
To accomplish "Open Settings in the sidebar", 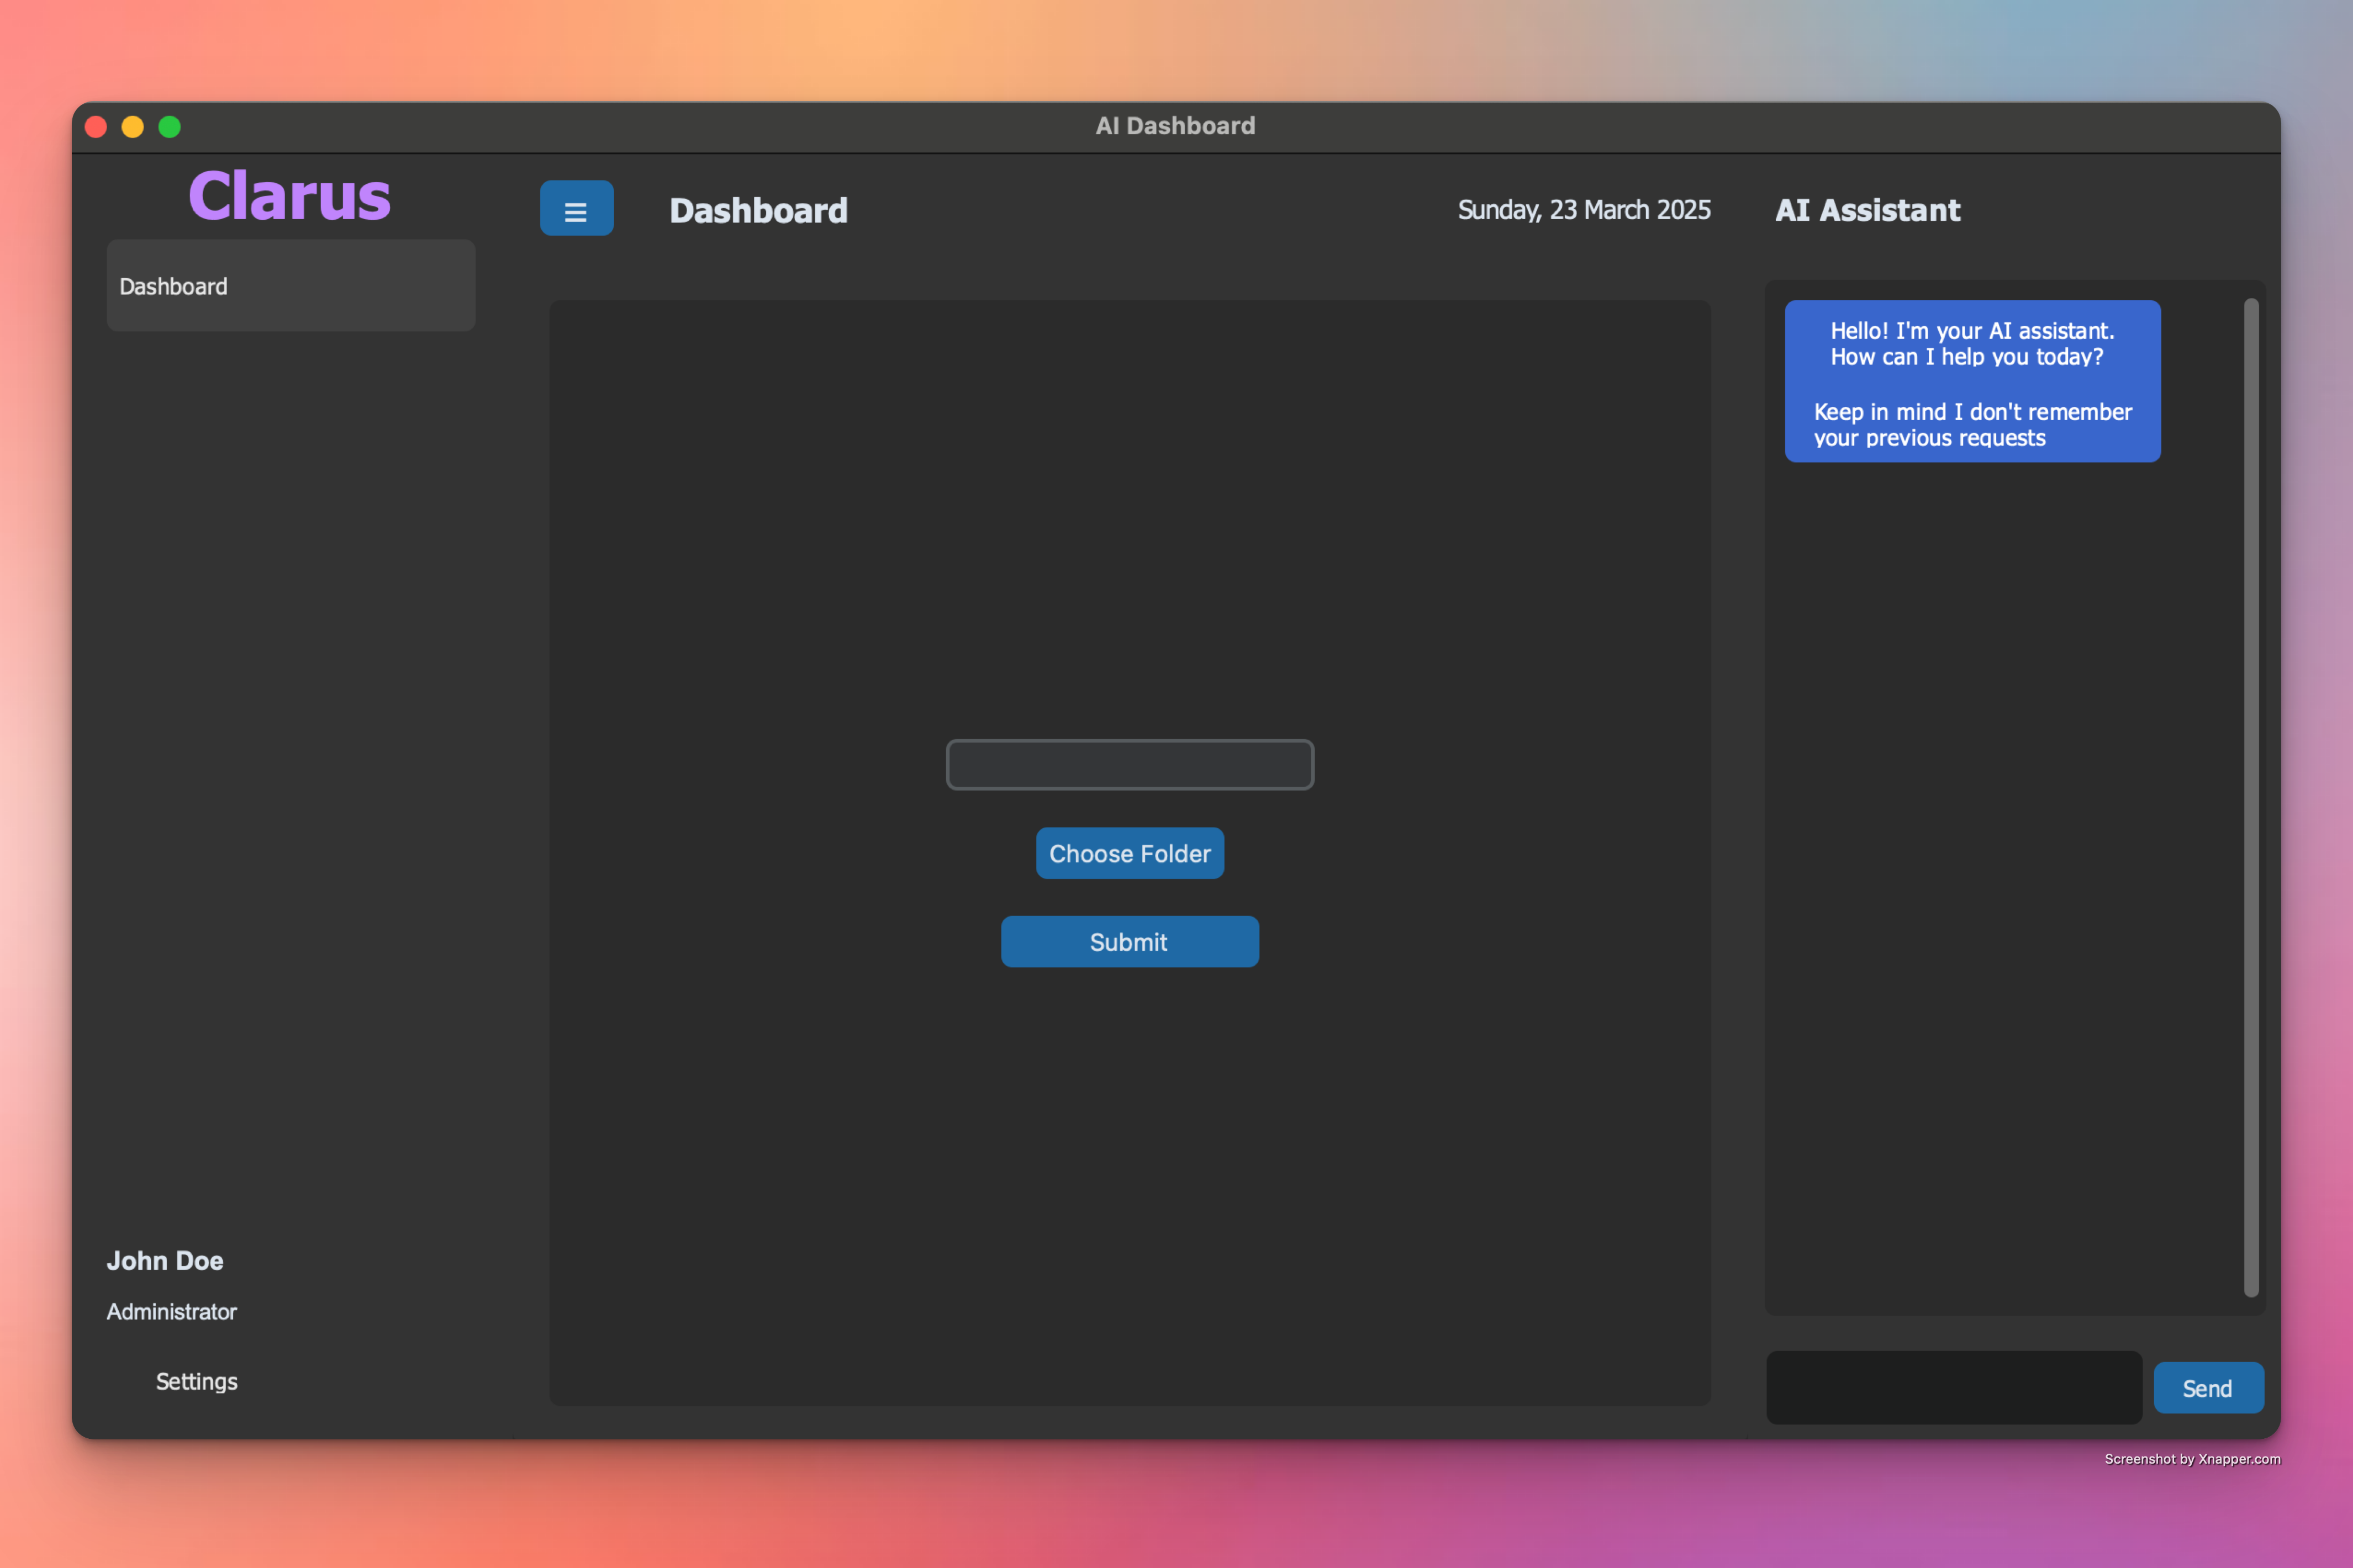I will click(196, 1381).
